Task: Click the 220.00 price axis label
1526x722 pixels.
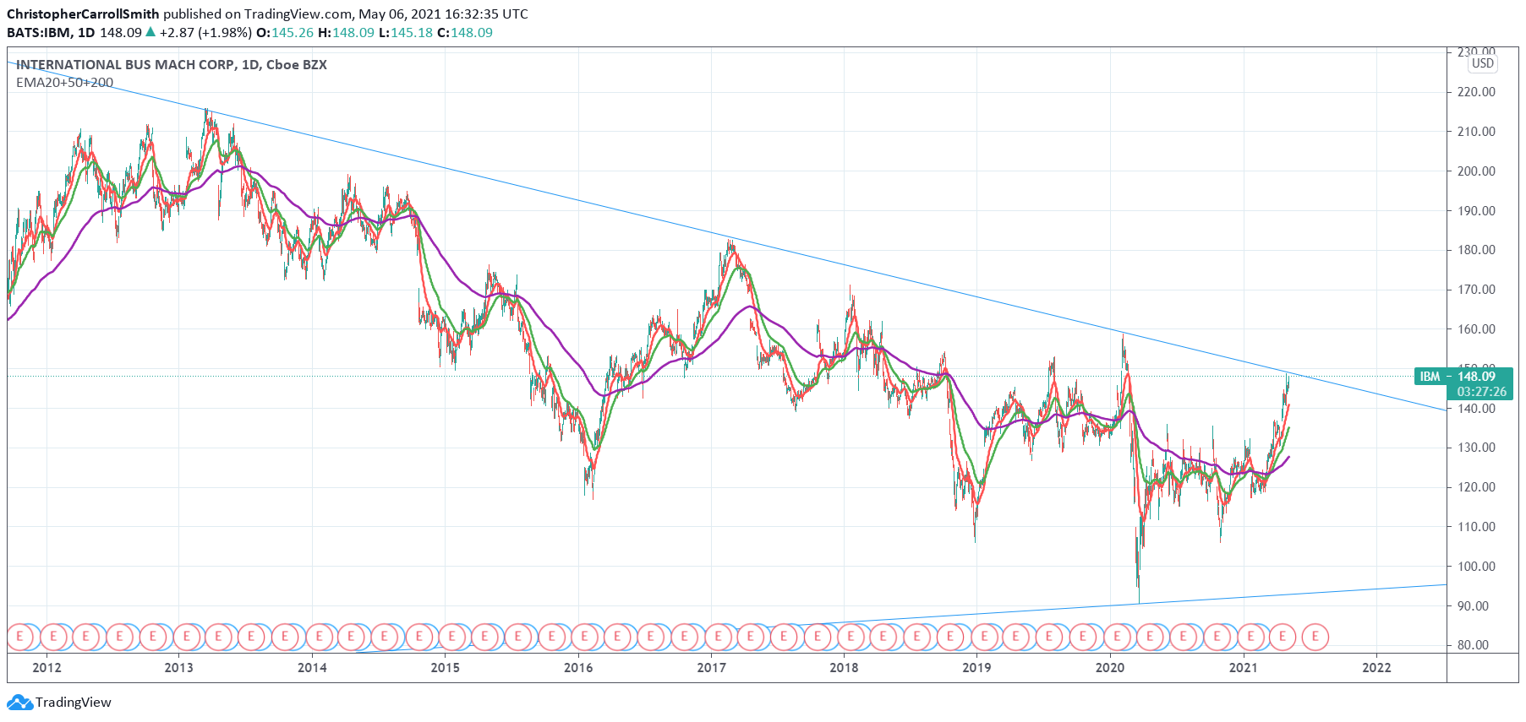Action: point(1476,92)
